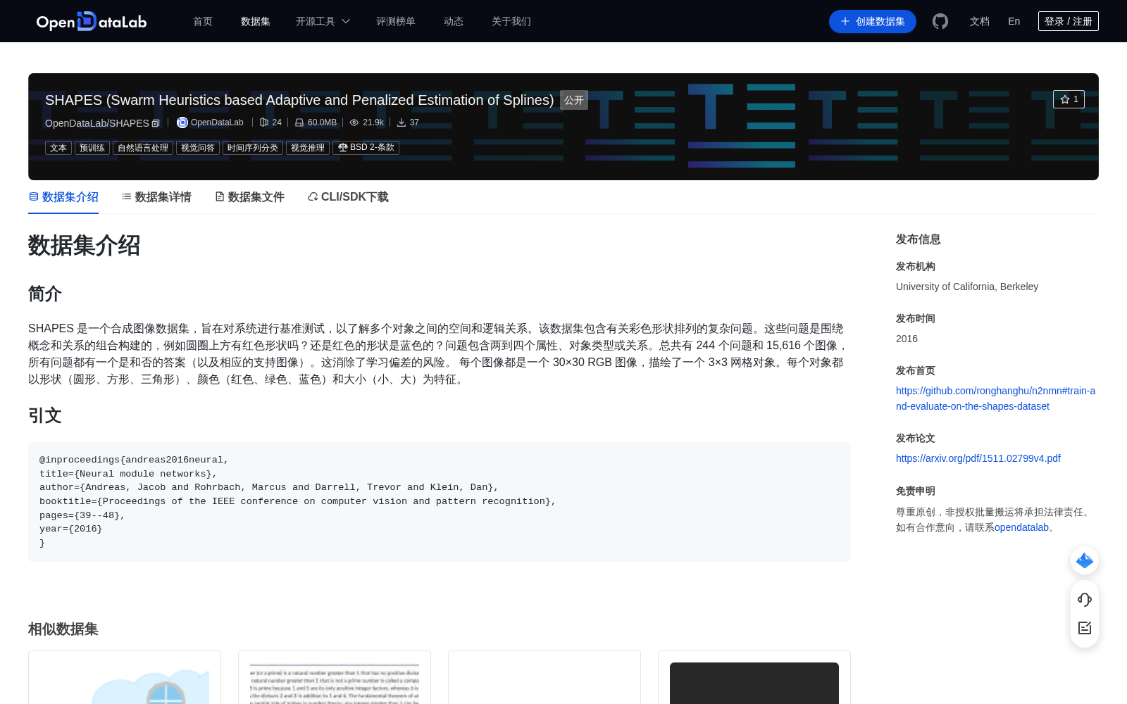The height and width of the screenshot is (704, 1127).
Task: Click the 公开 visibility badge
Action: coord(574,100)
